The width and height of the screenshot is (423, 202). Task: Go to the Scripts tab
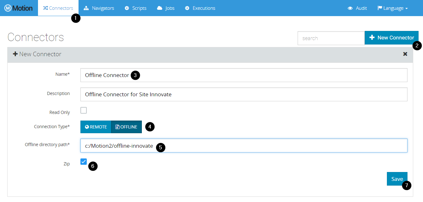136,8
